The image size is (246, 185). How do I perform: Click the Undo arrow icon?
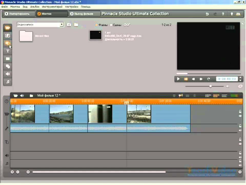207,14
